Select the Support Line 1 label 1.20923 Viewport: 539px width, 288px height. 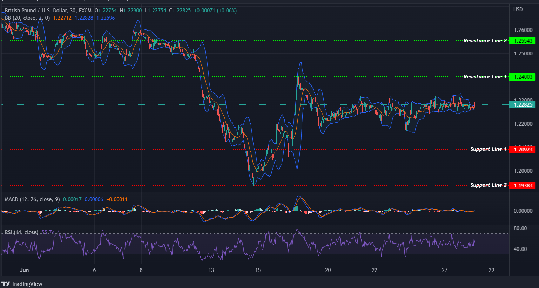tap(523, 149)
